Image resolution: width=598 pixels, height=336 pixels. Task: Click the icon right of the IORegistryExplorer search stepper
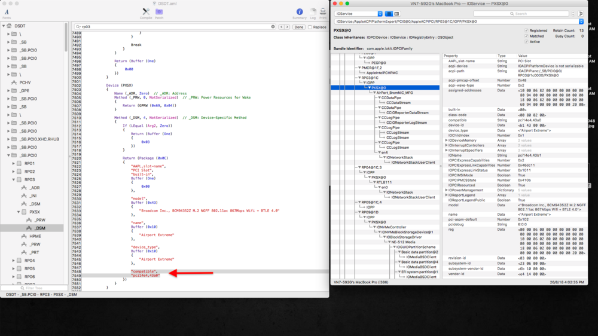[581, 14]
